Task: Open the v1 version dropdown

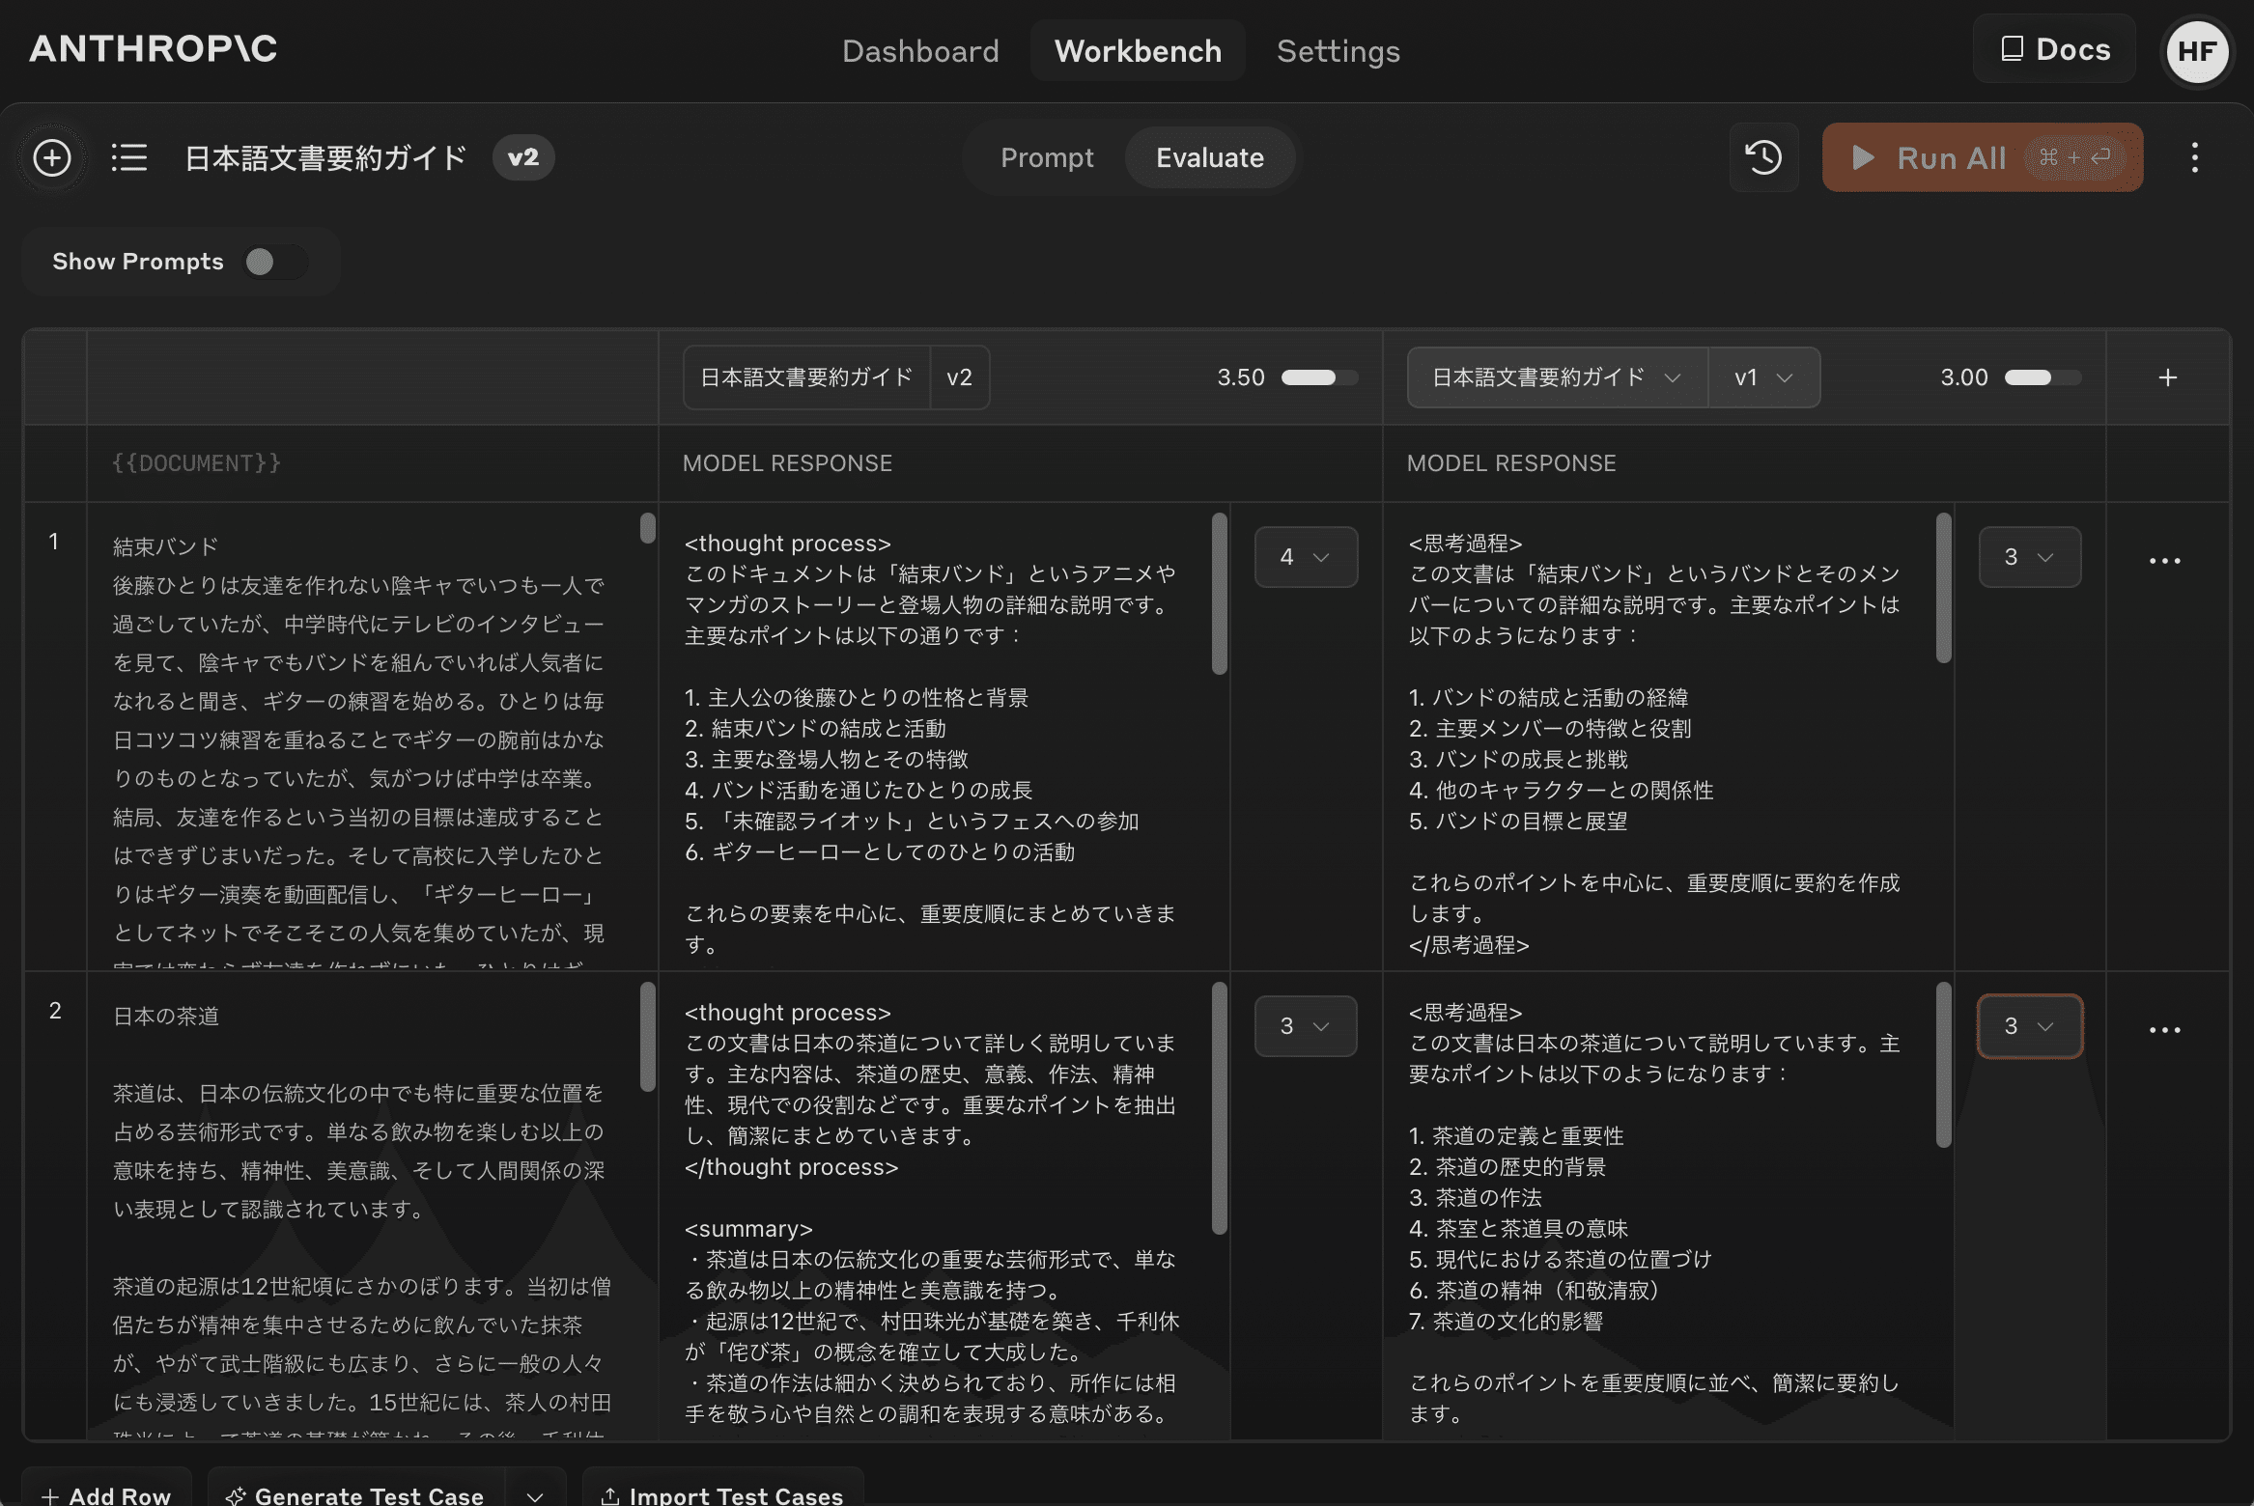Action: tap(1764, 376)
